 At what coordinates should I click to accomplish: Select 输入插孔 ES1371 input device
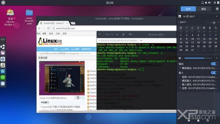[x=198, y=84]
